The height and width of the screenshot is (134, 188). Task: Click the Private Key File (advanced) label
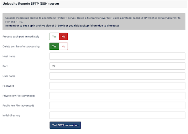pyautogui.click(x=18, y=96)
